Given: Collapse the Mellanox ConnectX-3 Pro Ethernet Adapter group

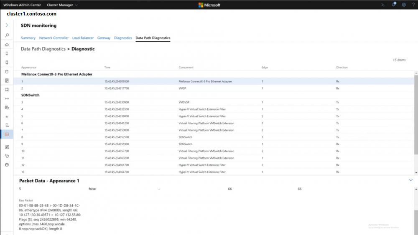Looking at the screenshot, I should pyautogui.click(x=57, y=74).
